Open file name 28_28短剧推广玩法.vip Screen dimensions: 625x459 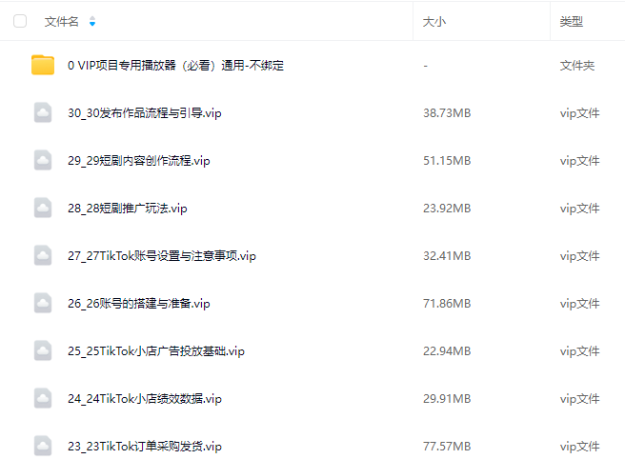coord(128,209)
